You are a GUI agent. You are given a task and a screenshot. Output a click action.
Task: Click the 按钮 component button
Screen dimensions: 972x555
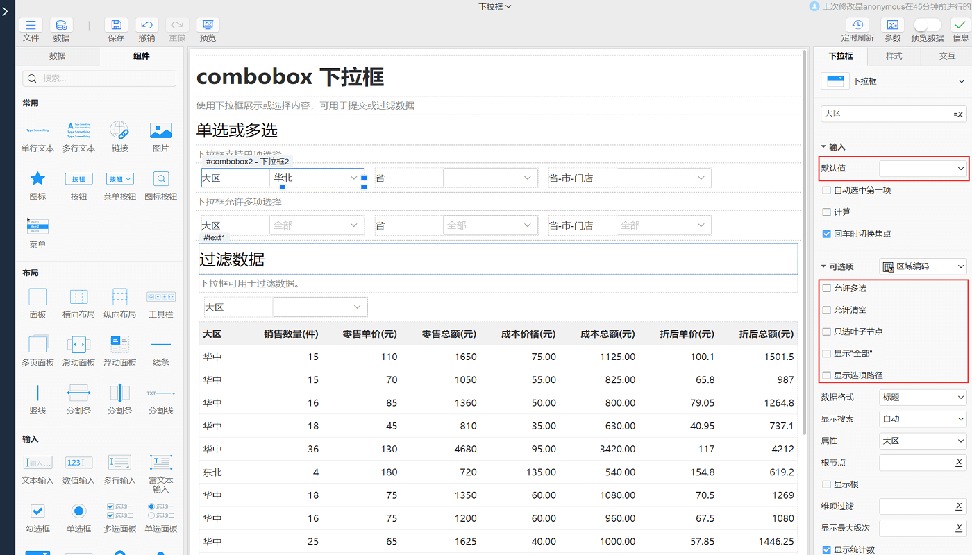pos(78,179)
